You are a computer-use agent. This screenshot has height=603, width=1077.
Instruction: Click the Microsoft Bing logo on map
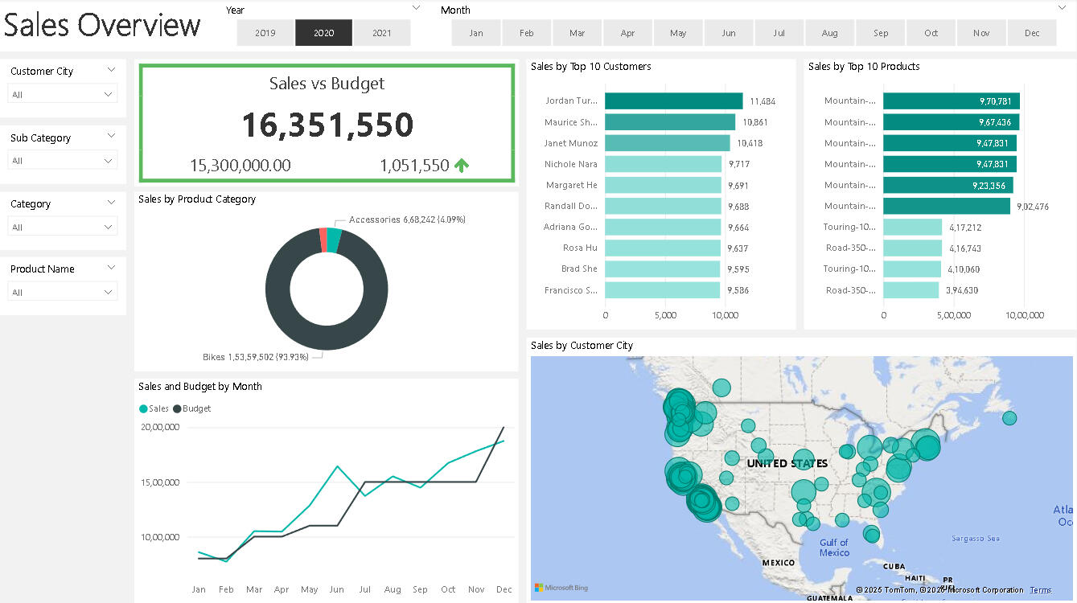click(x=561, y=588)
